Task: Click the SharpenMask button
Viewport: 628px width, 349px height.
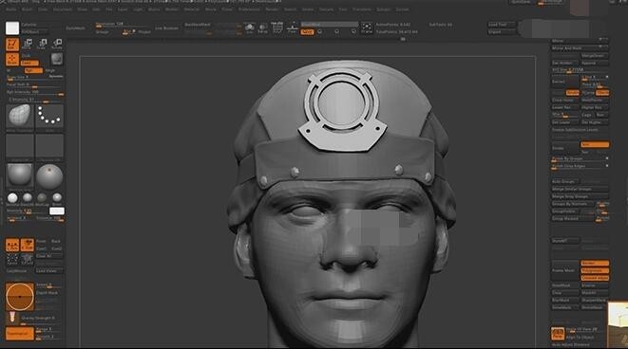Action: (x=595, y=300)
